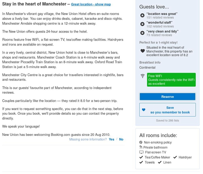Answer No to missing information
The width and height of the screenshot is (203, 174).
(121, 140)
